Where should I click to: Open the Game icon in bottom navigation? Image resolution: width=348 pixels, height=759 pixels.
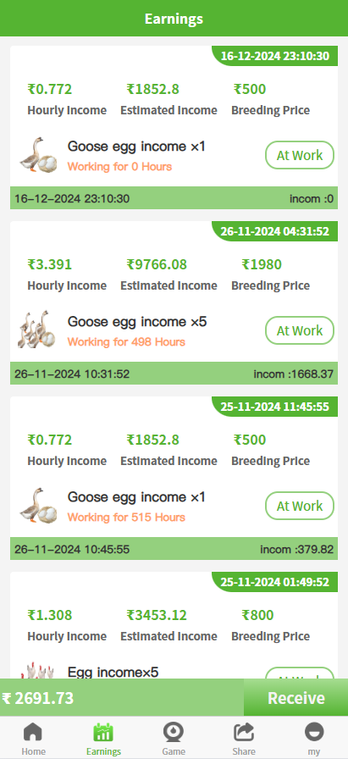tap(174, 733)
